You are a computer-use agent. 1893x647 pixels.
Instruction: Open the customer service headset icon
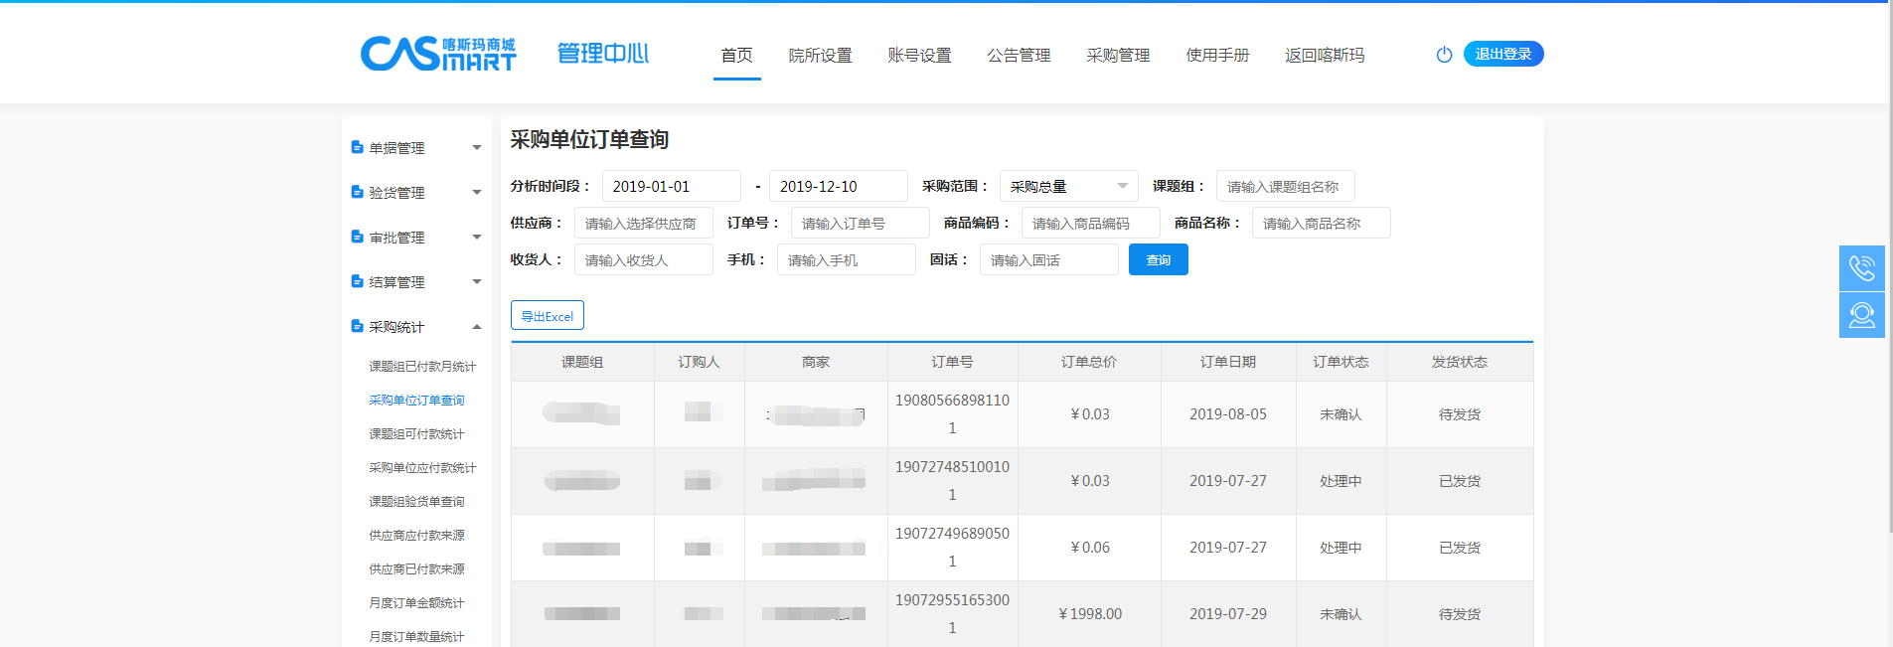point(1861,315)
